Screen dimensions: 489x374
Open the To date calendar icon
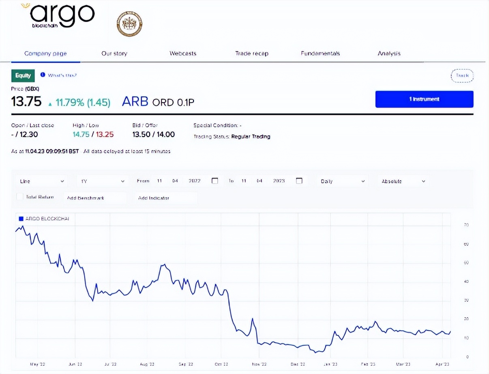[299, 181]
